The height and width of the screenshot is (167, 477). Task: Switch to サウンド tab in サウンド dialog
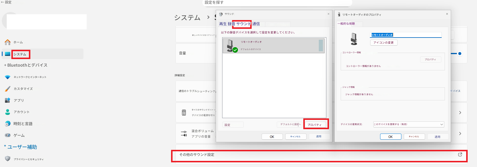pos(244,24)
